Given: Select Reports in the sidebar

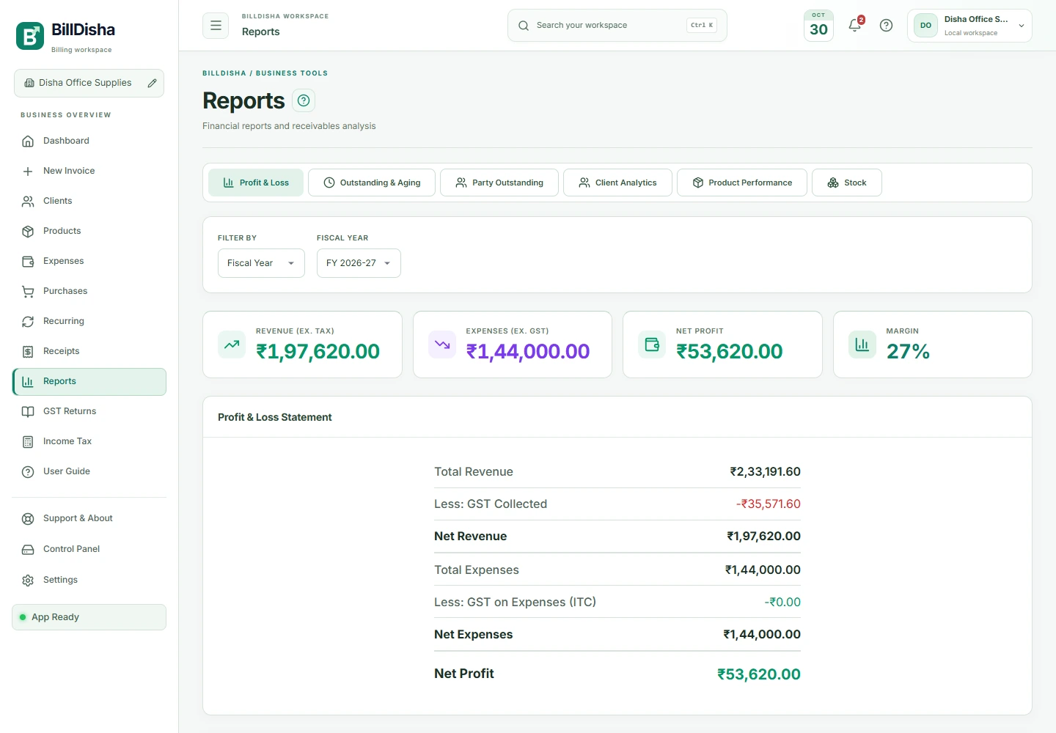Looking at the screenshot, I should coord(89,381).
